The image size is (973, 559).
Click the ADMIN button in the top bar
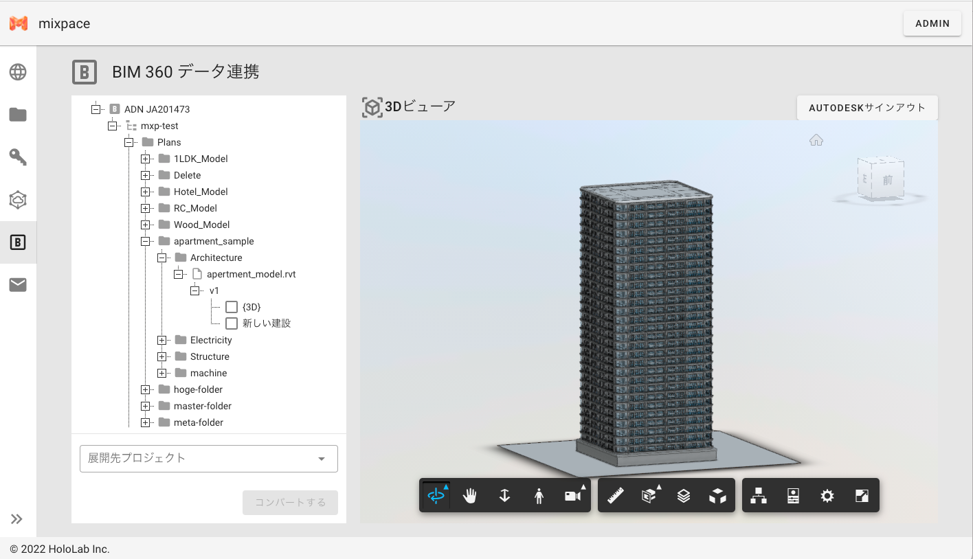point(932,23)
